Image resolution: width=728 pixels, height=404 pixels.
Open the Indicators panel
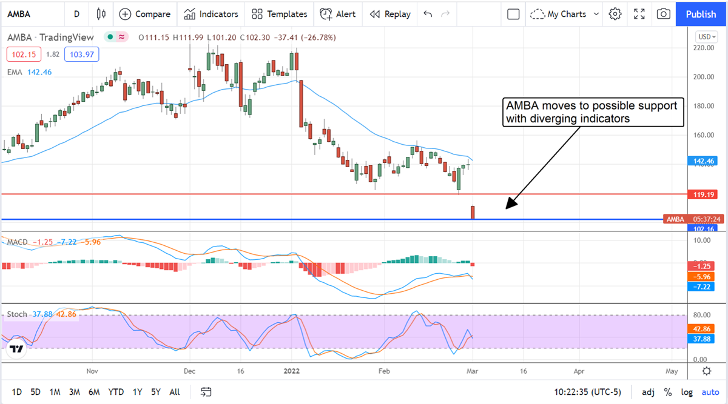[211, 14]
